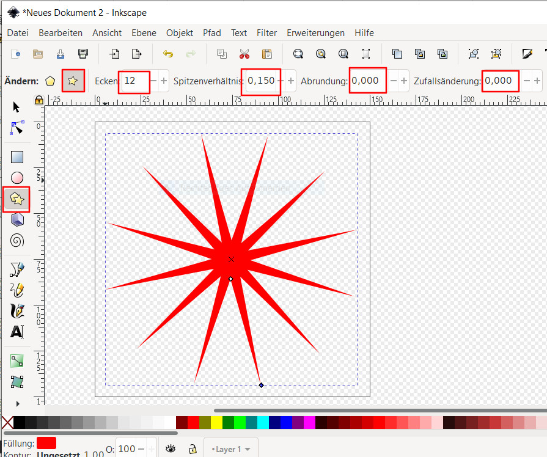Image resolution: width=547 pixels, height=457 pixels.
Task: Decrease Abrundung value
Action: pos(394,81)
